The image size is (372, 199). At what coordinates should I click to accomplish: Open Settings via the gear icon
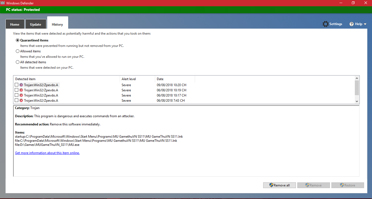(325, 24)
